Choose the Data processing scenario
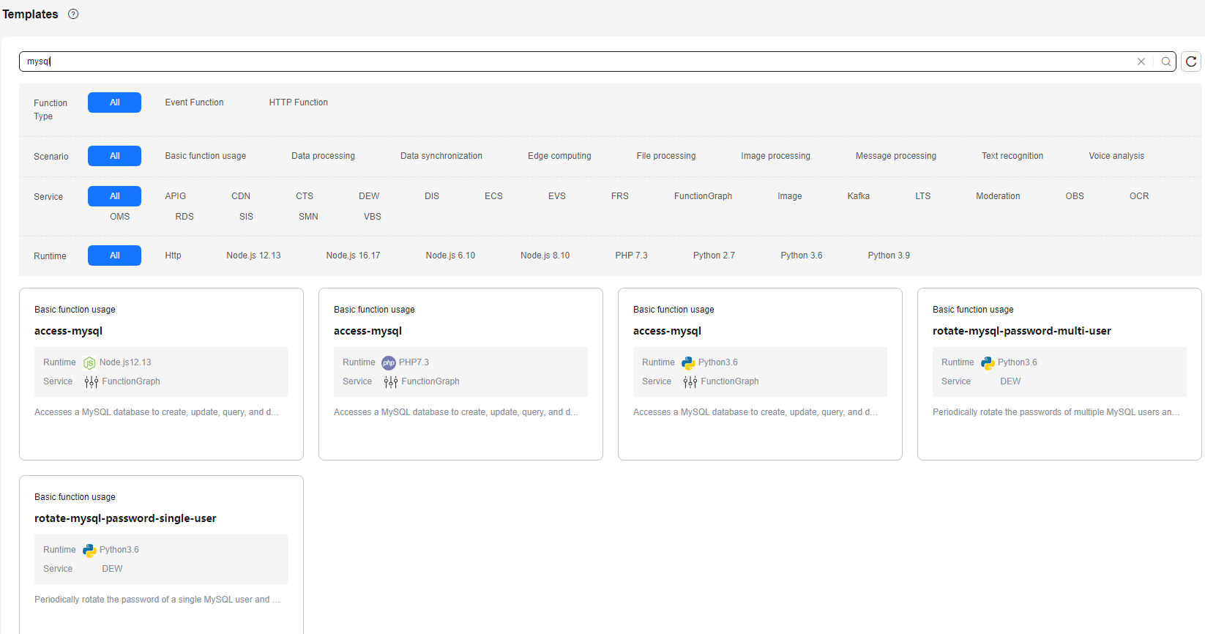 click(323, 156)
